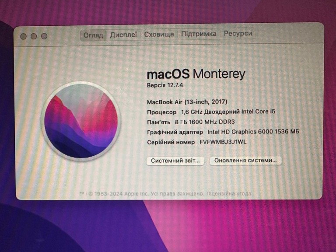The image size is (336, 252).
Task: Click the Apple Inc. copyright footer text
Action: click(x=141, y=194)
